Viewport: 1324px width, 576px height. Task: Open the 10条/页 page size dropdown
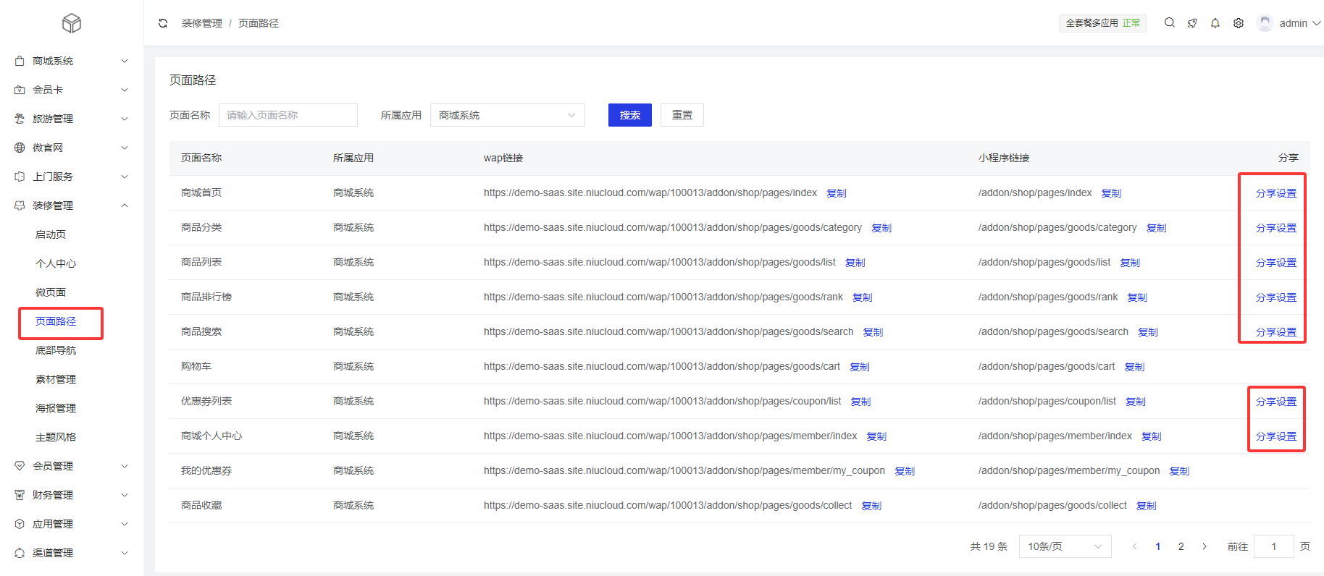1064,546
